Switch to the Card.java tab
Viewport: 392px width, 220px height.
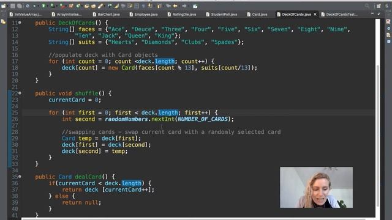[257, 15]
